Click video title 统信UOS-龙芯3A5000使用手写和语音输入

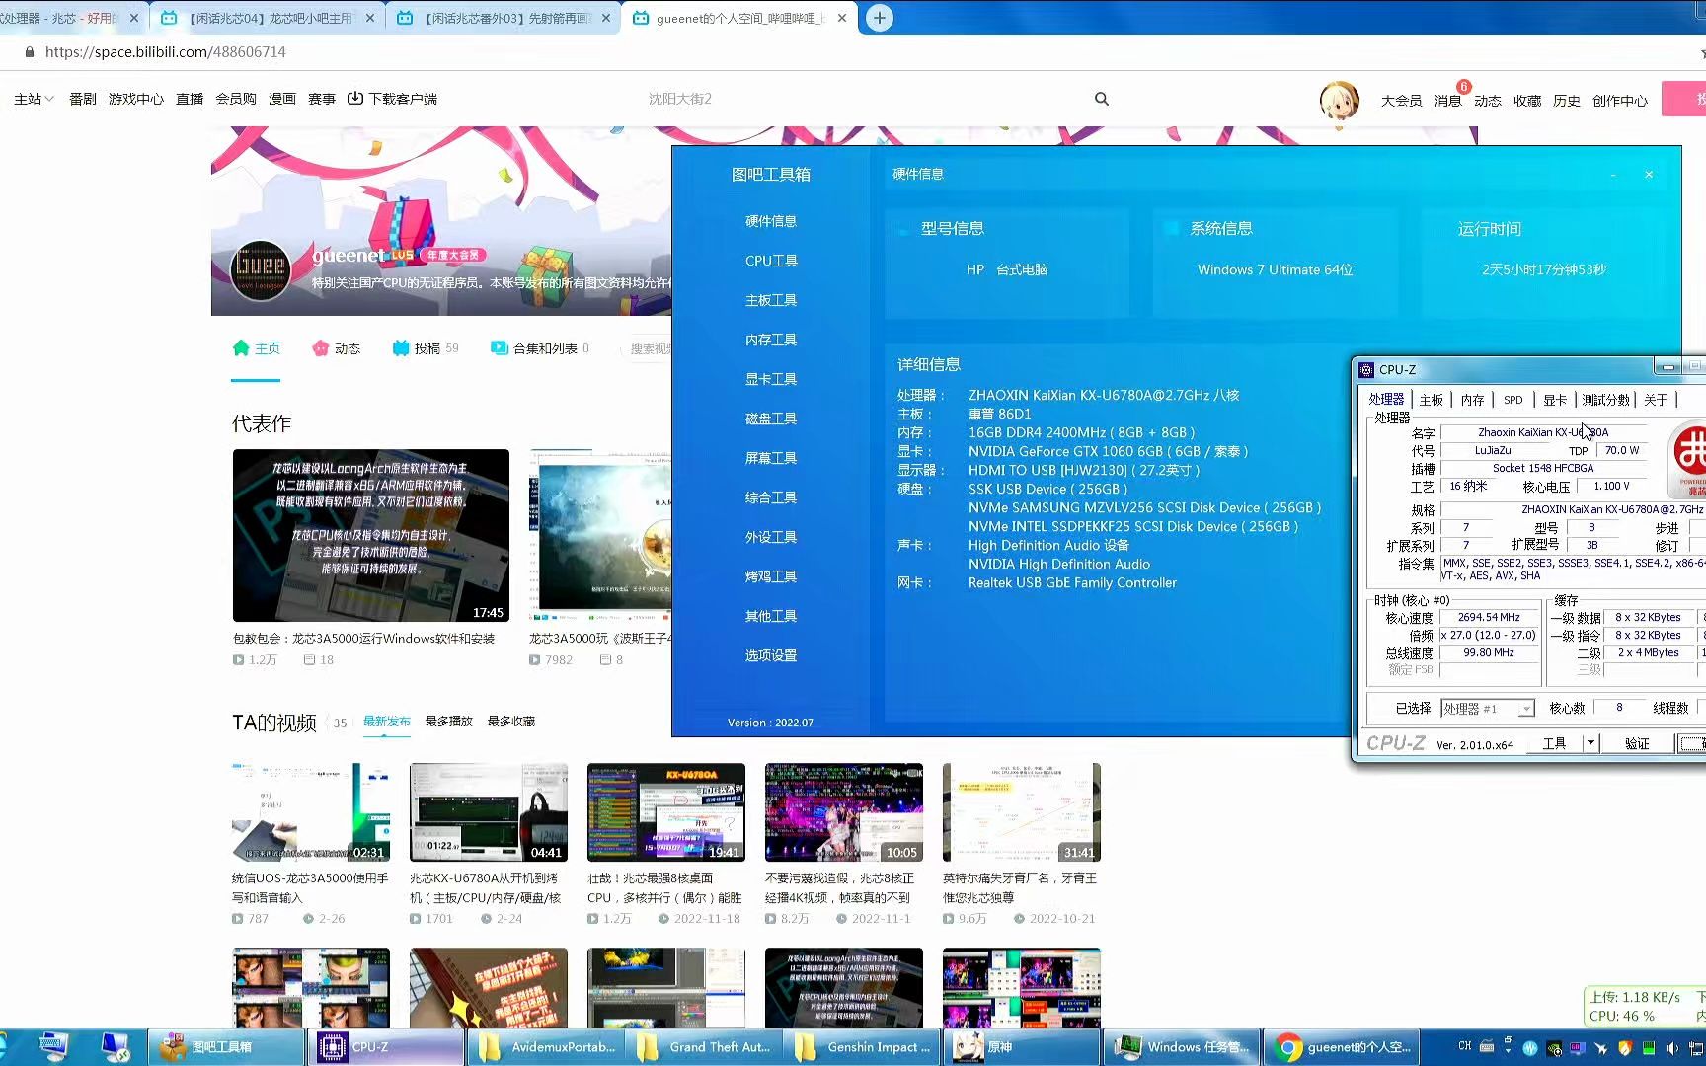click(310, 887)
